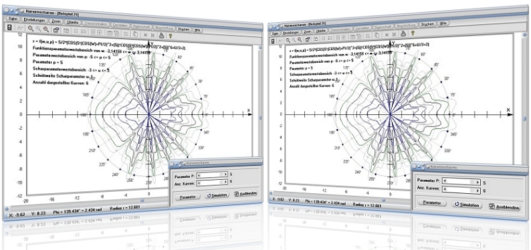Open Hilfe menu in left window

[x=197, y=30]
